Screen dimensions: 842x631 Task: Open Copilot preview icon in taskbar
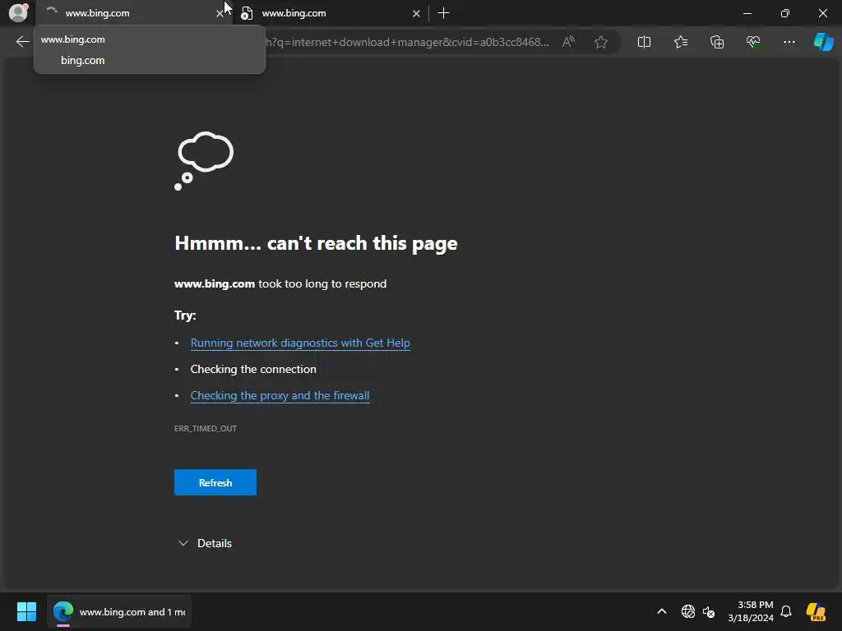[816, 611]
